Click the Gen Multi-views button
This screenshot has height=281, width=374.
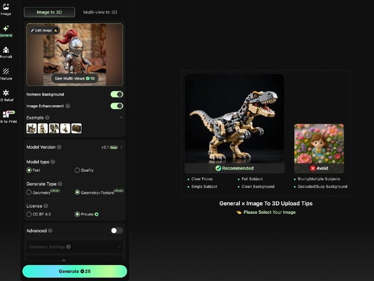(75, 78)
